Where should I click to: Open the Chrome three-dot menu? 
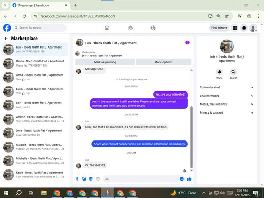pos(258,16)
